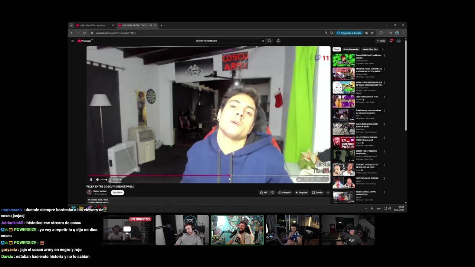The height and width of the screenshot is (267, 475).
Task: Bookmark this page with star icon
Action: [x=372, y=33]
